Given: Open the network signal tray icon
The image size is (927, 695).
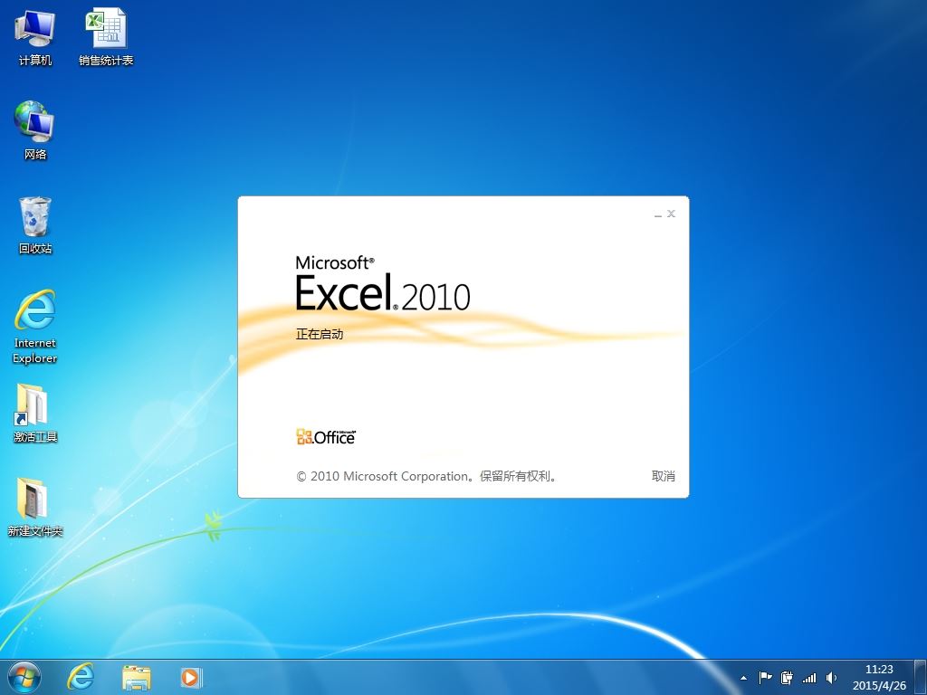Looking at the screenshot, I should coord(808,678).
